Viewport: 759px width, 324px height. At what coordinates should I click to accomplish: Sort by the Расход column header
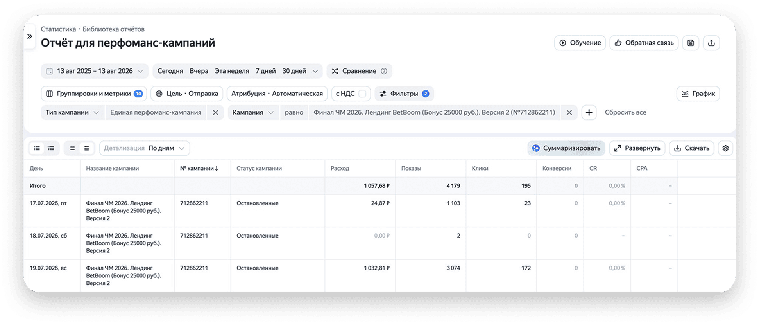click(340, 169)
